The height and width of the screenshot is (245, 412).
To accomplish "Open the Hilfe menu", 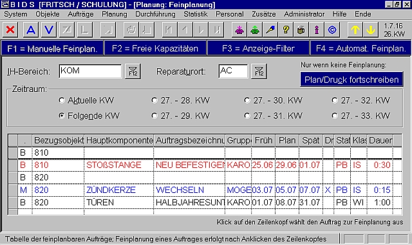I will tap(339, 14).
